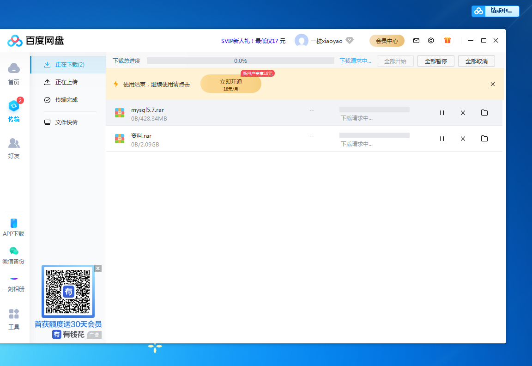
Task: Open the settings hexagon icon
Action: (x=431, y=40)
